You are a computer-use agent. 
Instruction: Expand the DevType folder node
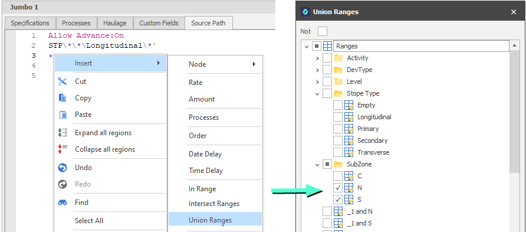[317, 70]
